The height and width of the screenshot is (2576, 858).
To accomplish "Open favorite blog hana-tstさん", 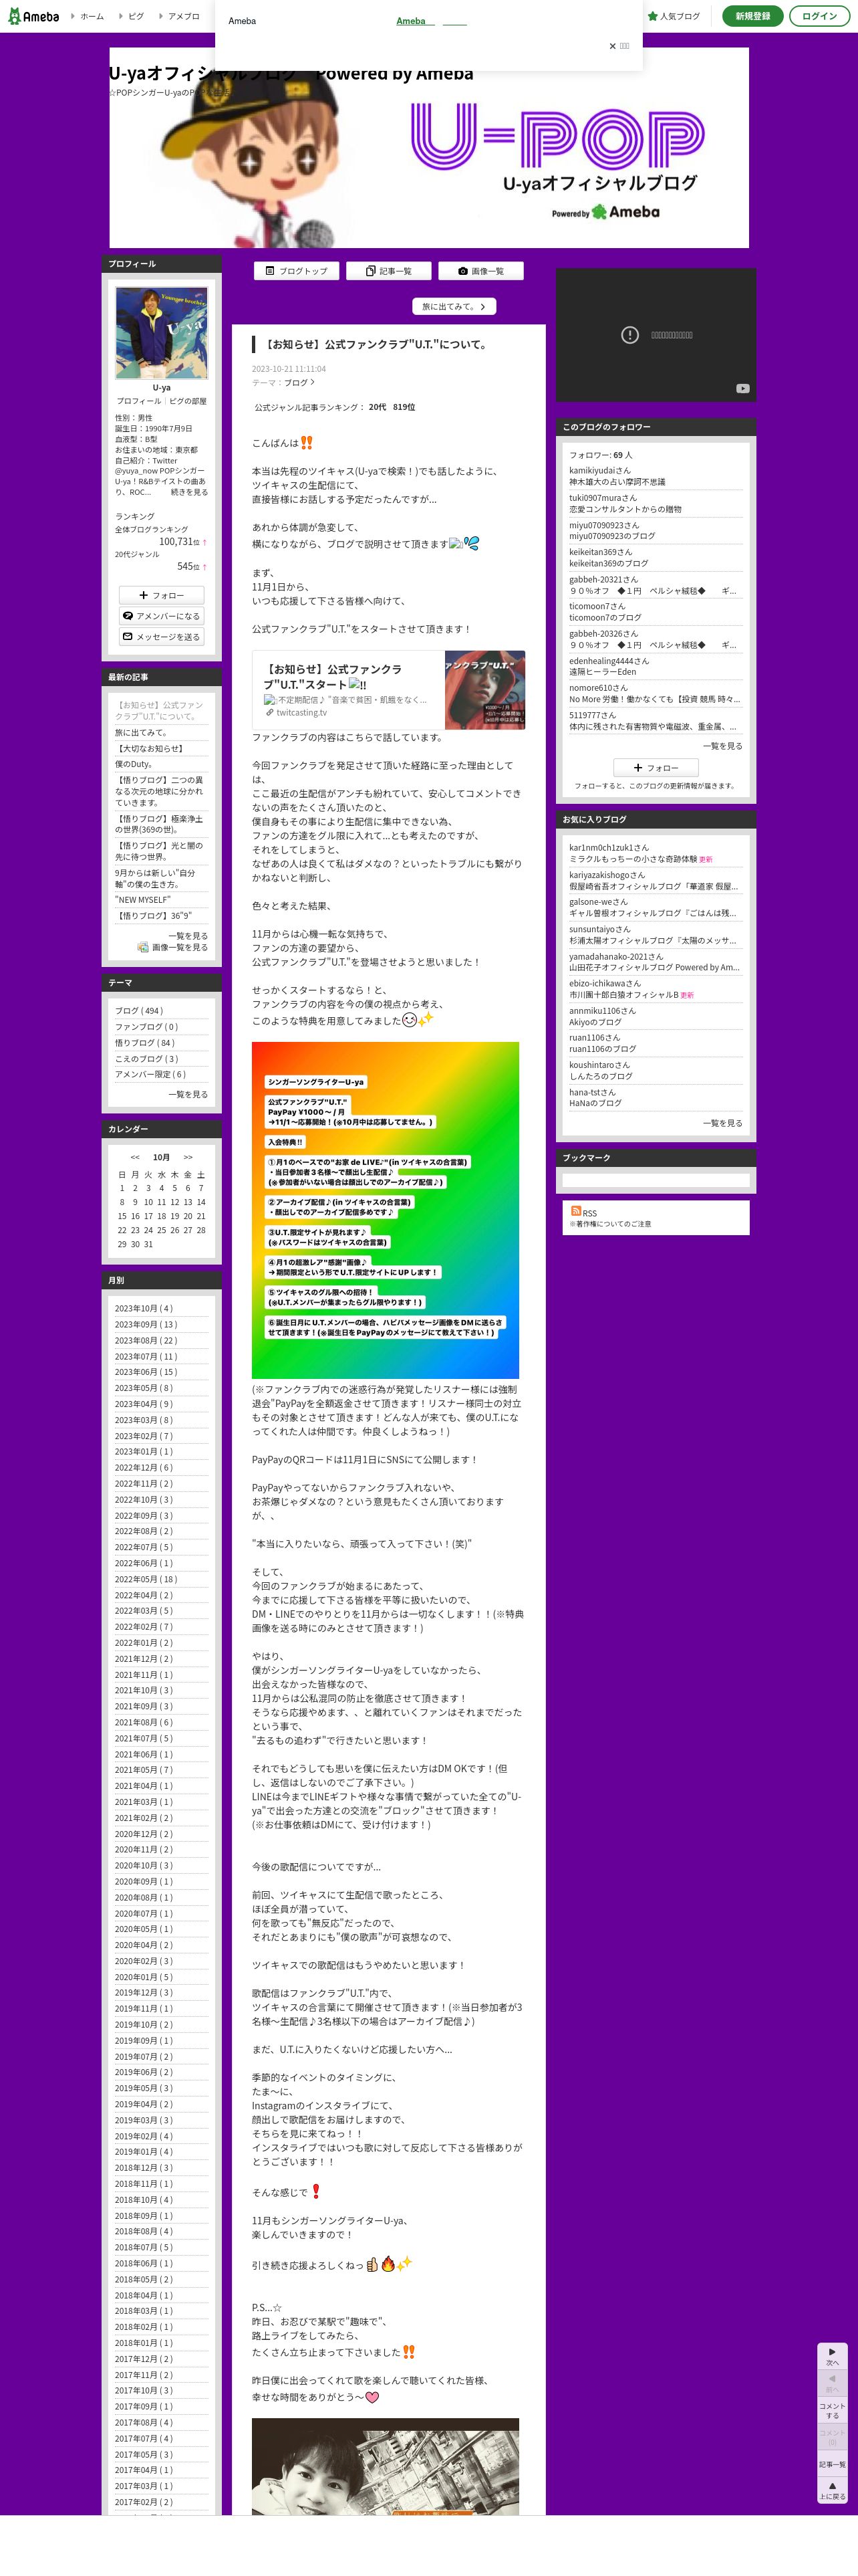I will coord(592,1092).
